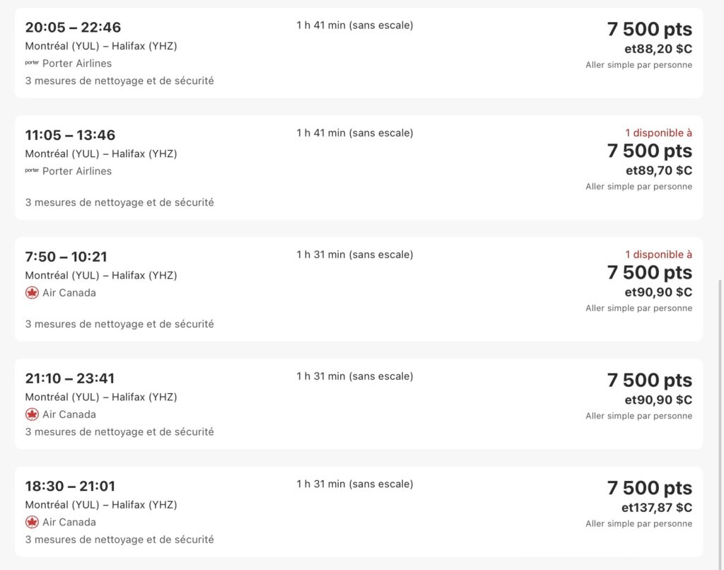Show cleaning measures for 18:30 flight

[119, 539]
